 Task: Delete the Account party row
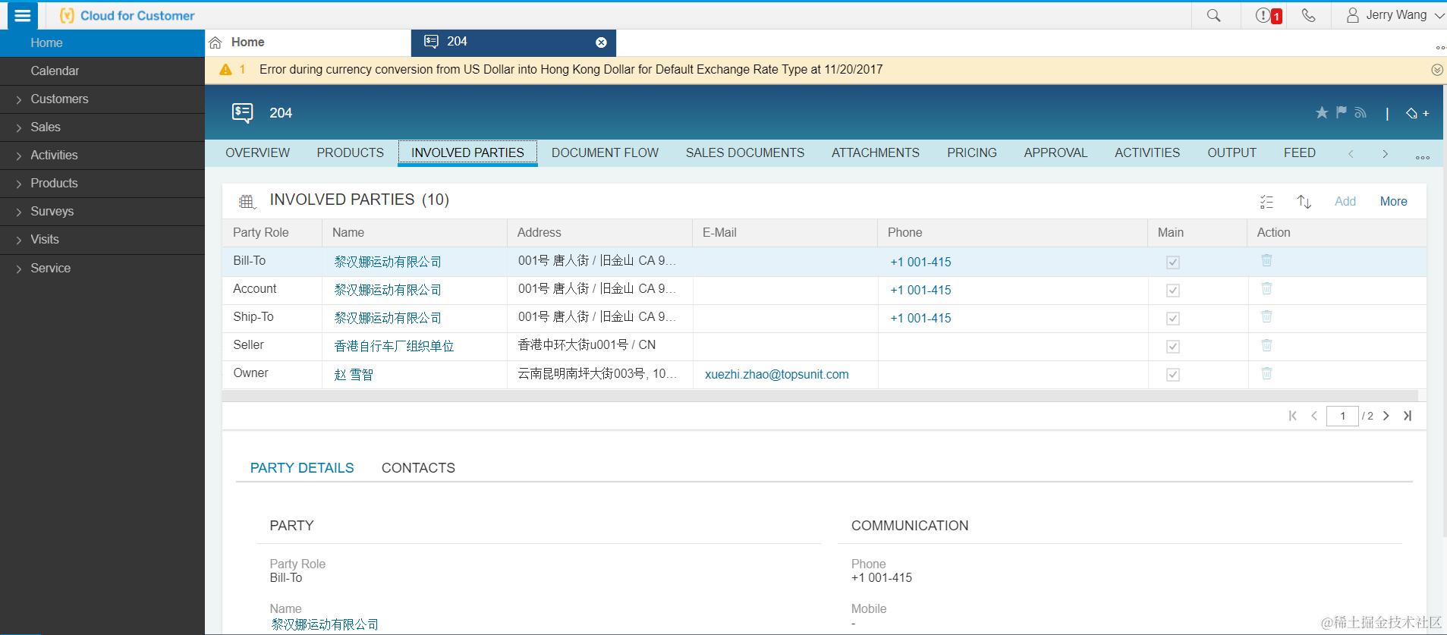point(1266,288)
